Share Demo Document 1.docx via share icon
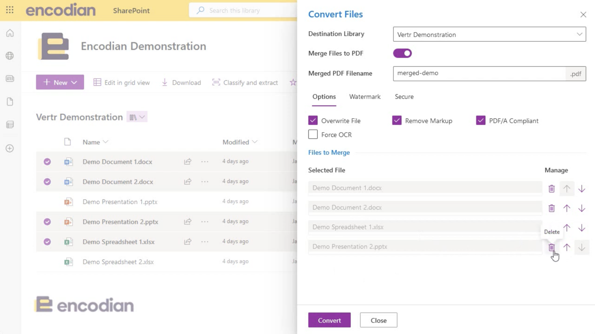595x334 pixels. pos(188,161)
